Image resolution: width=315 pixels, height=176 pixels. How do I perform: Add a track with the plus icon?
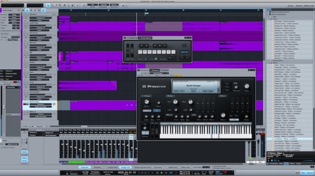pyautogui.click(x=31, y=10)
